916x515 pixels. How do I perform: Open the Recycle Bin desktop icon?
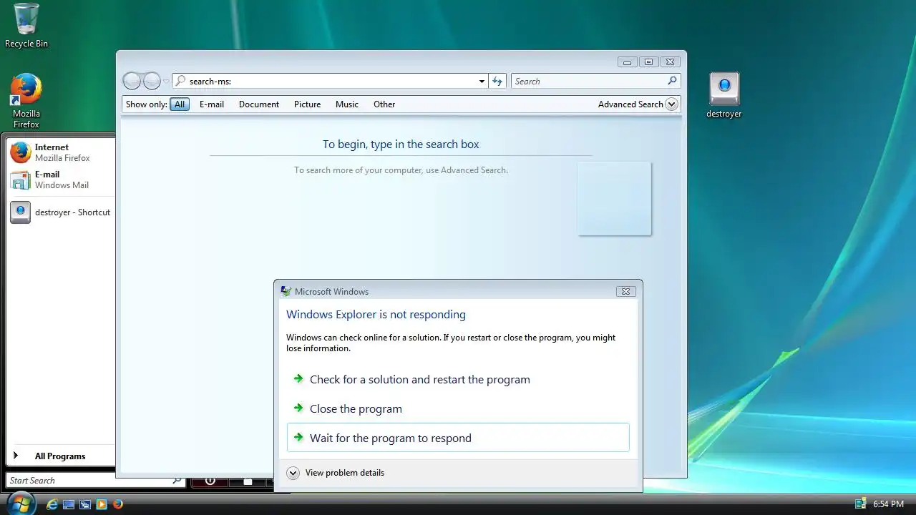pos(26,26)
